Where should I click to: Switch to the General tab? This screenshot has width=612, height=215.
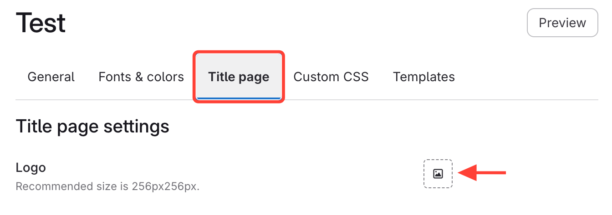[51, 77]
